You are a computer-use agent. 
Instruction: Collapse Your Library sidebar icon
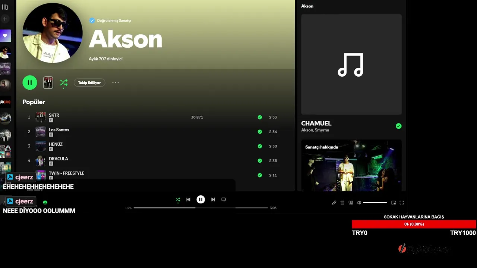coord(5,7)
